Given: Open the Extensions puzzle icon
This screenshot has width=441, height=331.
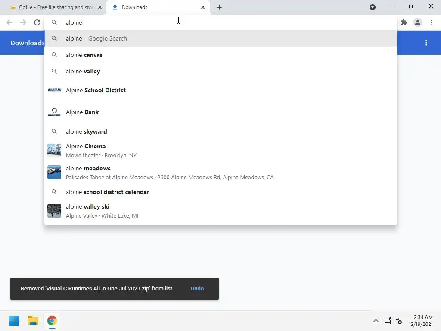Looking at the screenshot, I should click(404, 22).
